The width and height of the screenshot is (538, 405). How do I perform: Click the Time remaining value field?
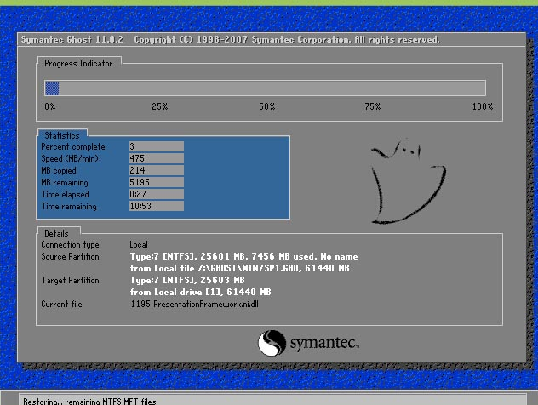click(x=156, y=206)
